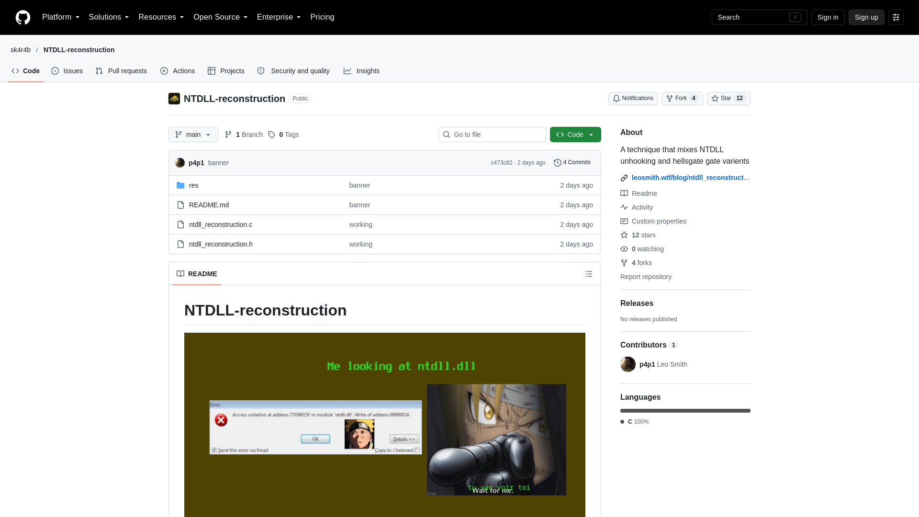Click the repository avatar icon next to the title
This screenshot has width=919, height=517.
click(x=174, y=99)
